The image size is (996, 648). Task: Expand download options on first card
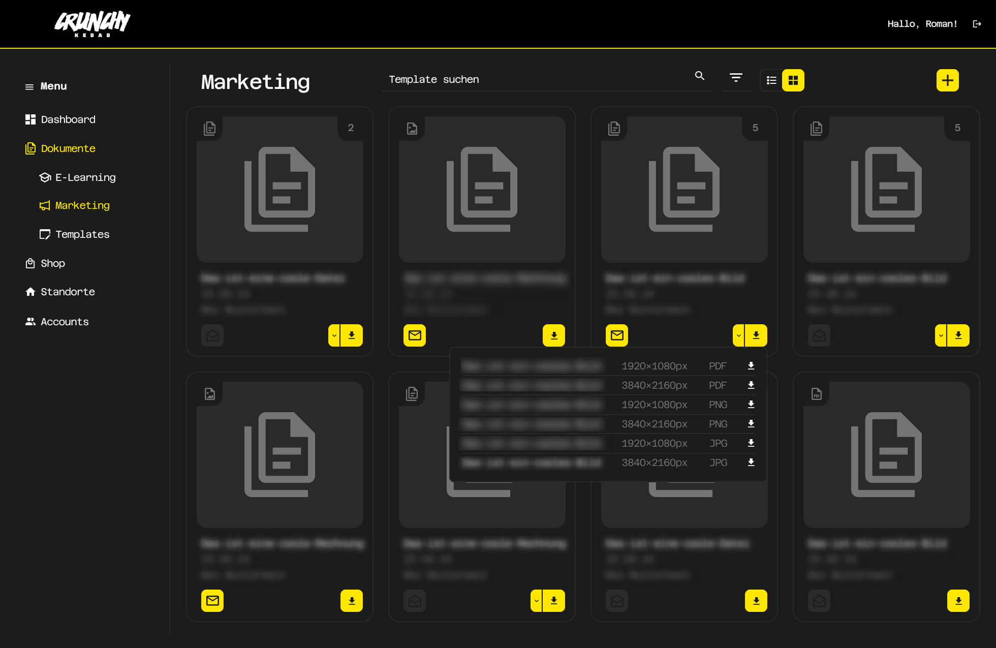click(x=334, y=335)
